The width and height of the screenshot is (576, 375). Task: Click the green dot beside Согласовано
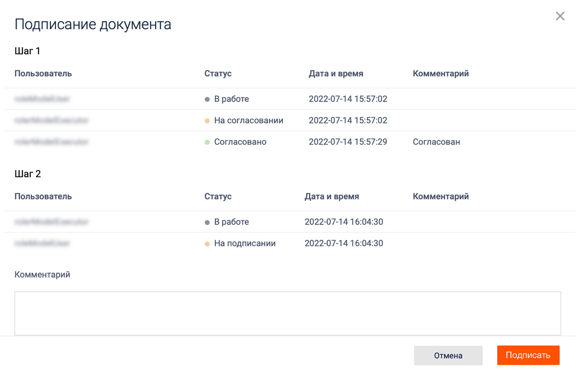click(x=207, y=142)
